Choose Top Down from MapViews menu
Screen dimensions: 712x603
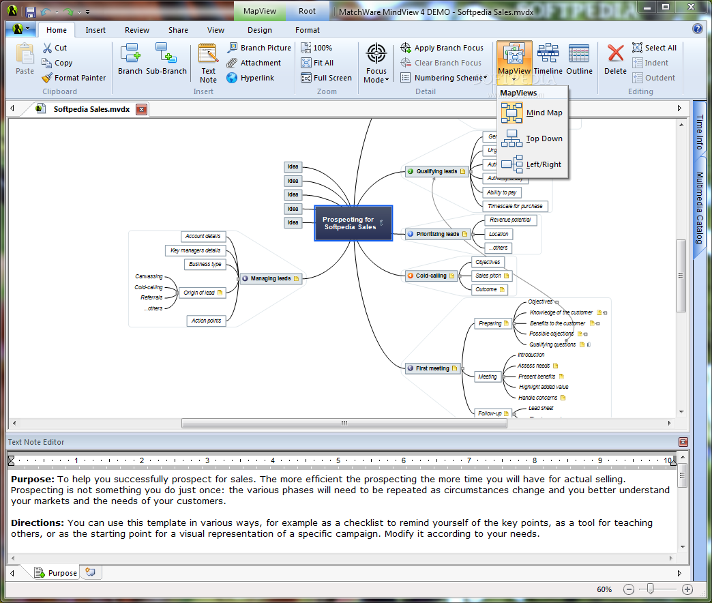pyautogui.click(x=532, y=138)
